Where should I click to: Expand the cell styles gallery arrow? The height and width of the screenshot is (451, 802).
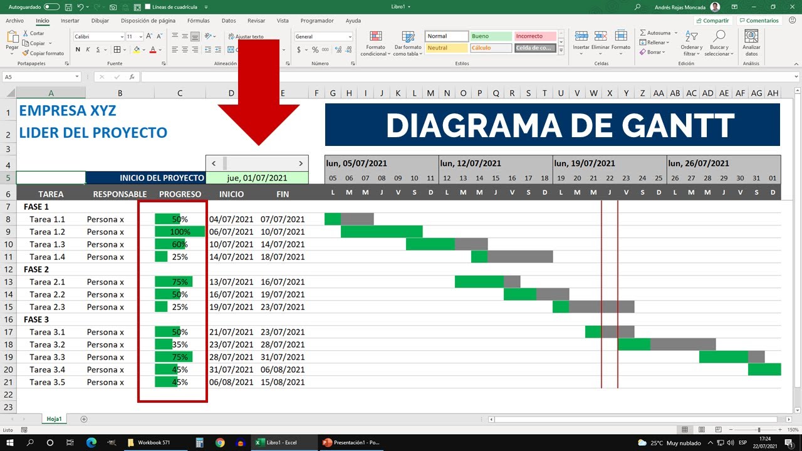(561, 49)
